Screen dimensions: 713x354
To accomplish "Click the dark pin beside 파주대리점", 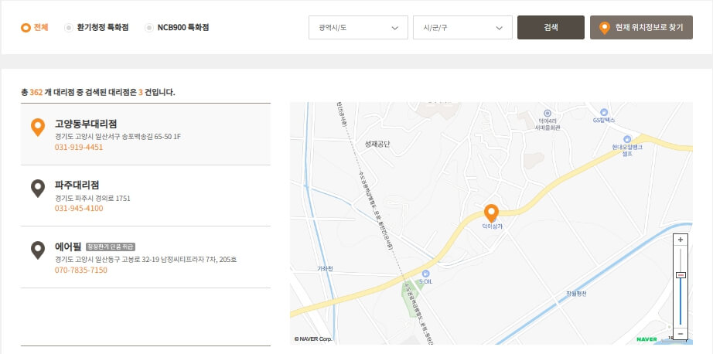I will pos(38,189).
